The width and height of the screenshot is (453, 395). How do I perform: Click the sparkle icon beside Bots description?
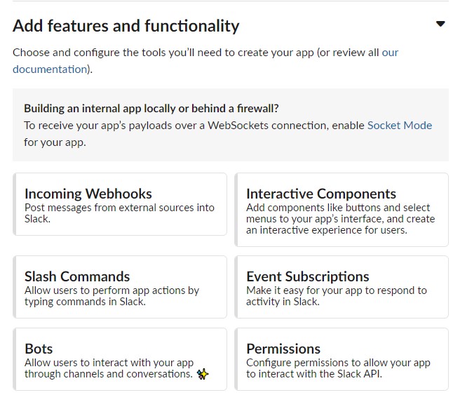[x=203, y=375]
